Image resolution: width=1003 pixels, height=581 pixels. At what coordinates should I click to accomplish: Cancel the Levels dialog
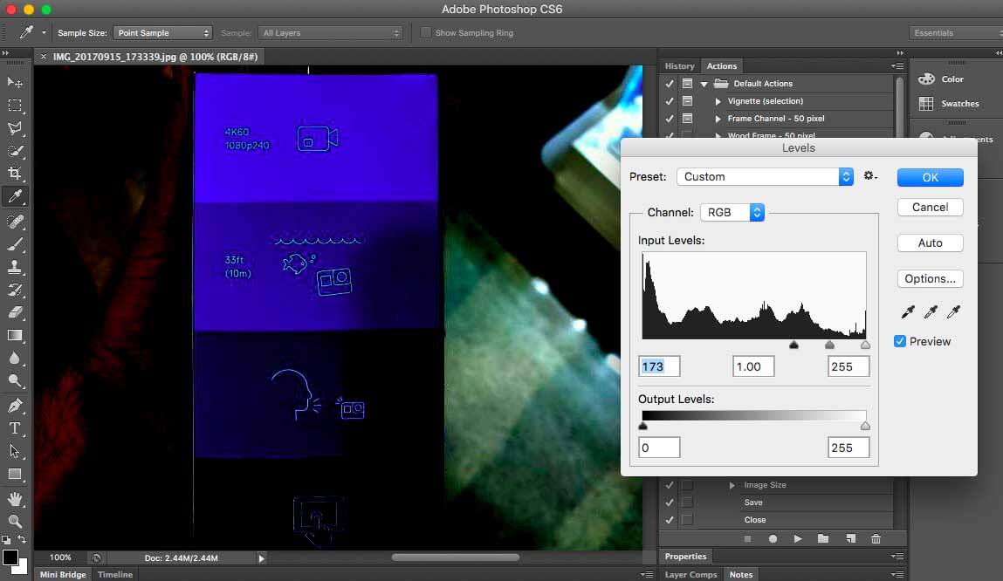point(930,207)
